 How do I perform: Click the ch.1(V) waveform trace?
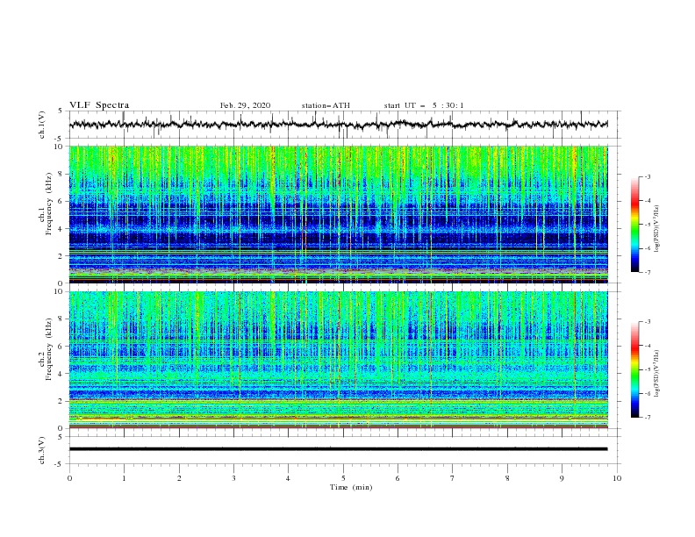coord(339,125)
